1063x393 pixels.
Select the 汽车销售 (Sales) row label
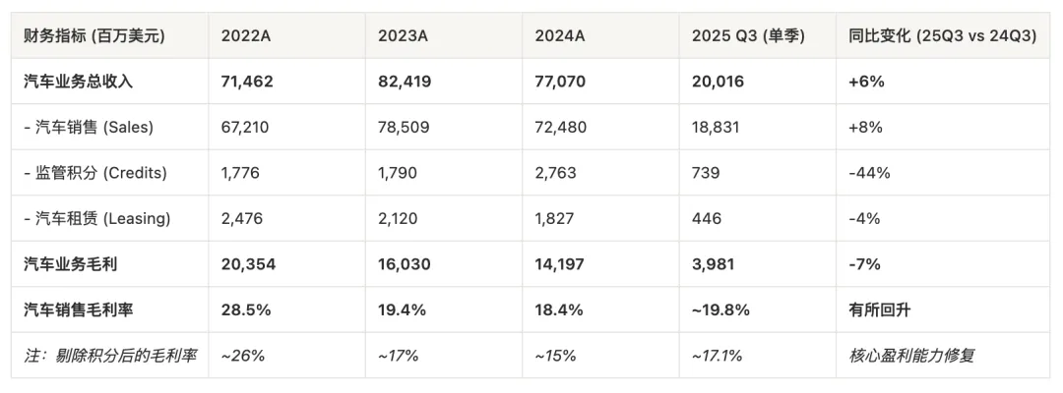click(x=89, y=128)
